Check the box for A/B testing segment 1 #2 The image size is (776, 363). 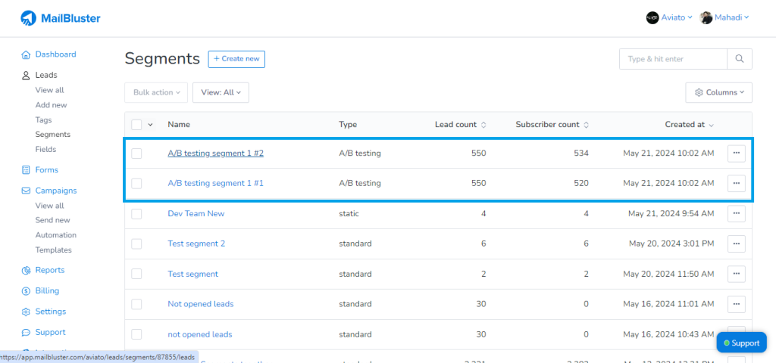pyautogui.click(x=136, y=154)
